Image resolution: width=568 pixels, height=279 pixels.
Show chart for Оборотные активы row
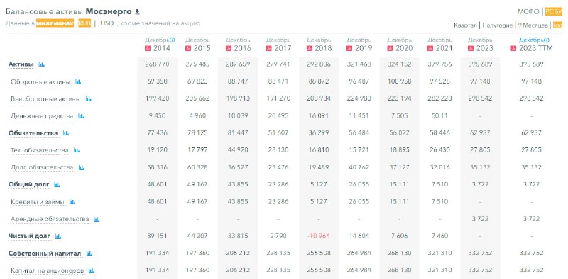(78, 81)
